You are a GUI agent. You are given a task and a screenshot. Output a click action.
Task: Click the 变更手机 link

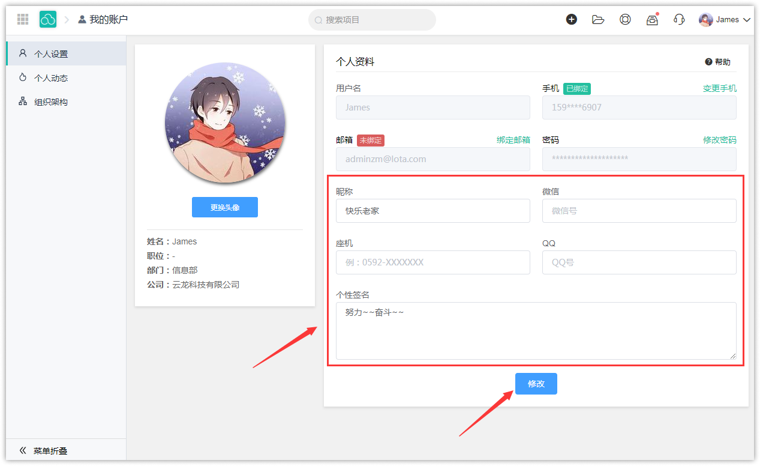720,88
